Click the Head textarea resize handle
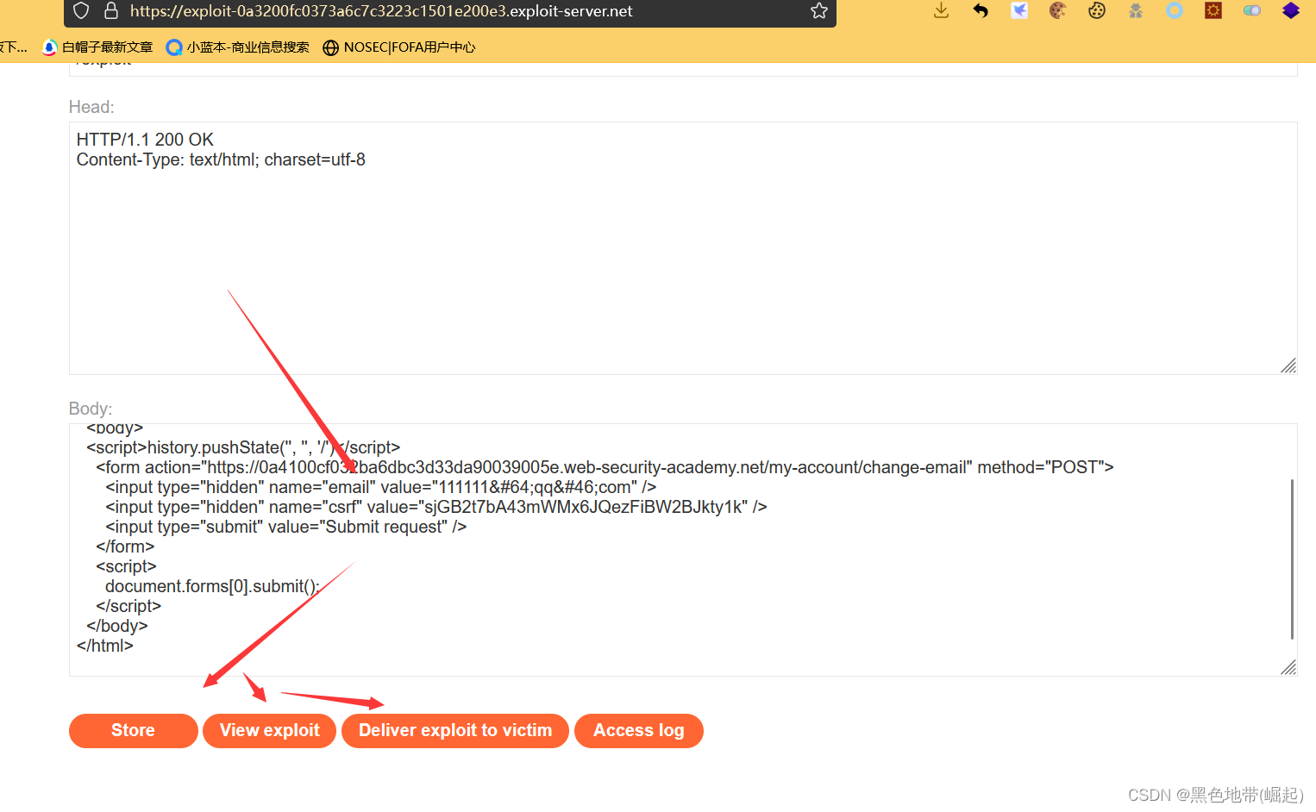Image resolution: width=1316 pixels, height=812 pixels. 1288,365
